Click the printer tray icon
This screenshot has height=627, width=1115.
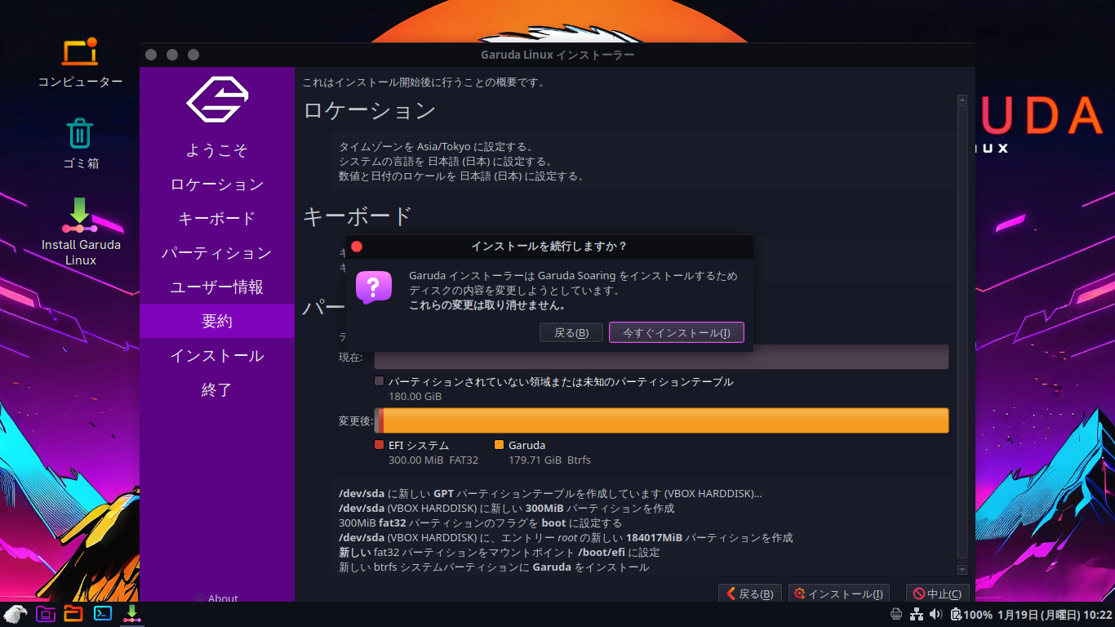click(x=895, y=614)
